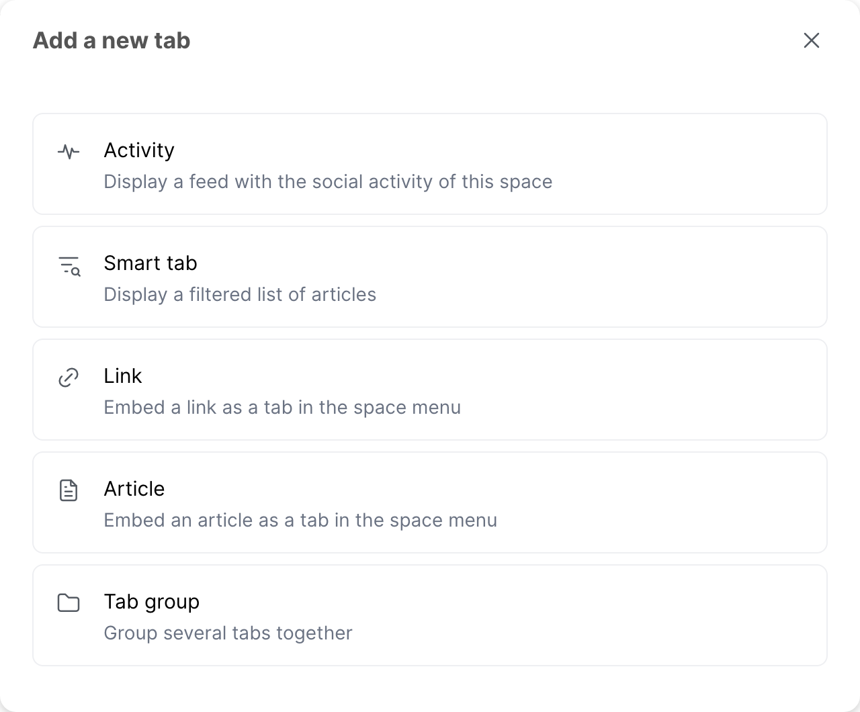Viewport: 860px width, 712px height.
Task: Close the Add a new tab dialog
Action: point(812,40)
